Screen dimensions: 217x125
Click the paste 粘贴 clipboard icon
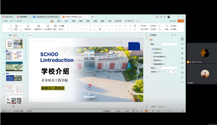[x=16, y=26]
